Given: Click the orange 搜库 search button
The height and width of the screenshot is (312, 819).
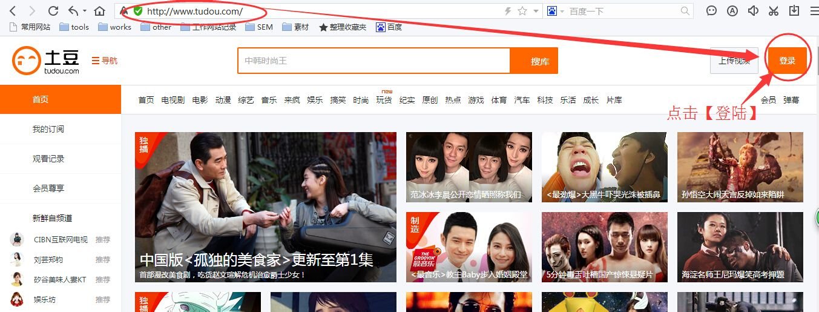Looking at the screenshot, I should coord(534,61).
